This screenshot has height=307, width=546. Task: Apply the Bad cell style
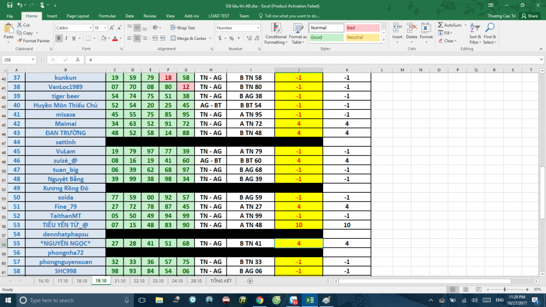(x=362, y=28)
